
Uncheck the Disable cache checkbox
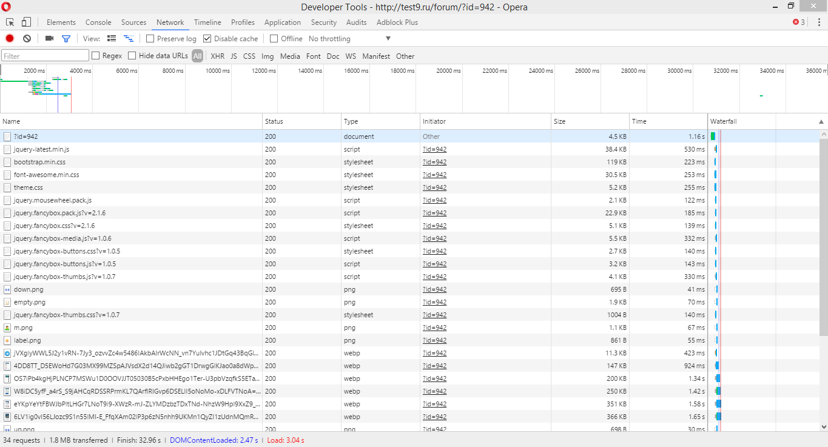(207, 39)
